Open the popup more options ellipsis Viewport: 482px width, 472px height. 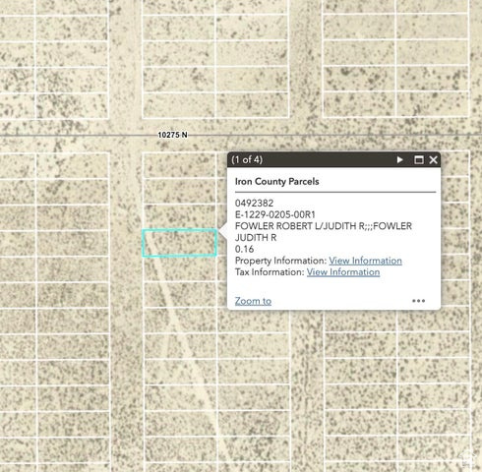pos(418,301)
